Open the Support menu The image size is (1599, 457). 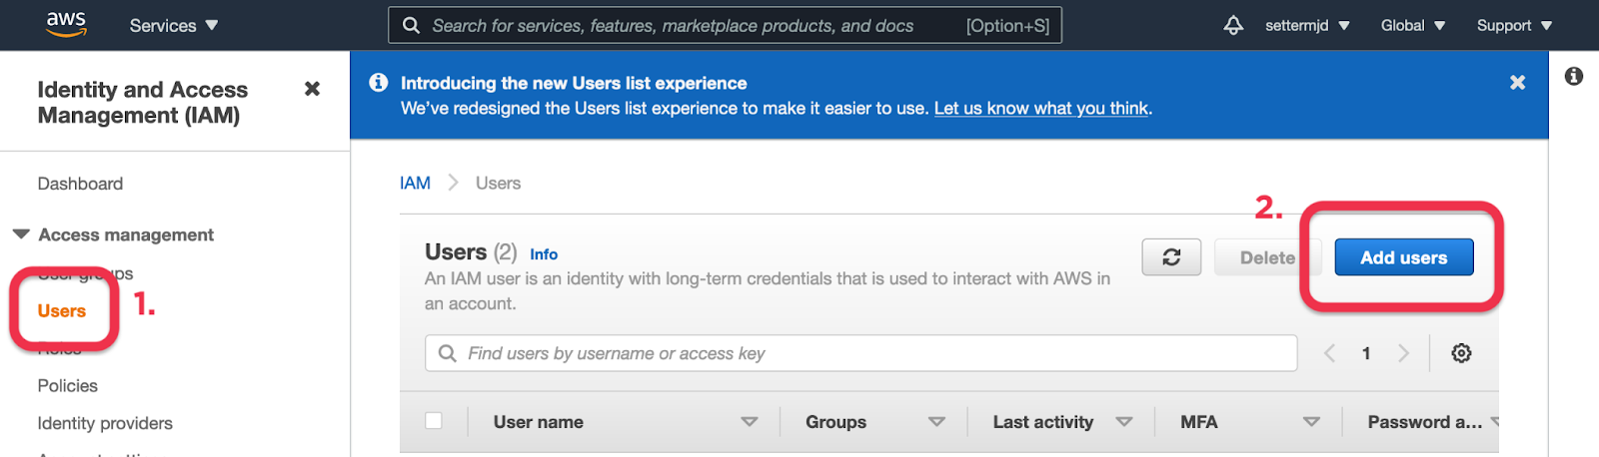tap(1514, 26)
